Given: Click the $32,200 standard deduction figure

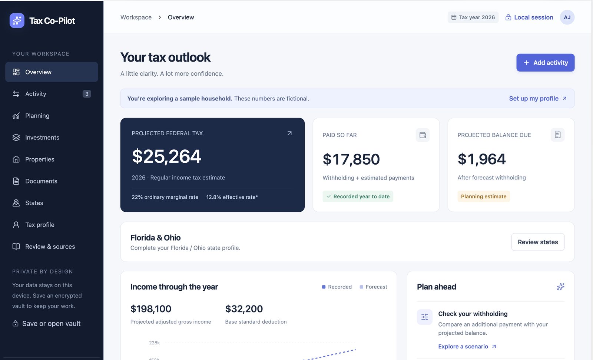Looking at the screenshot, I should click(x=244, y=309).
